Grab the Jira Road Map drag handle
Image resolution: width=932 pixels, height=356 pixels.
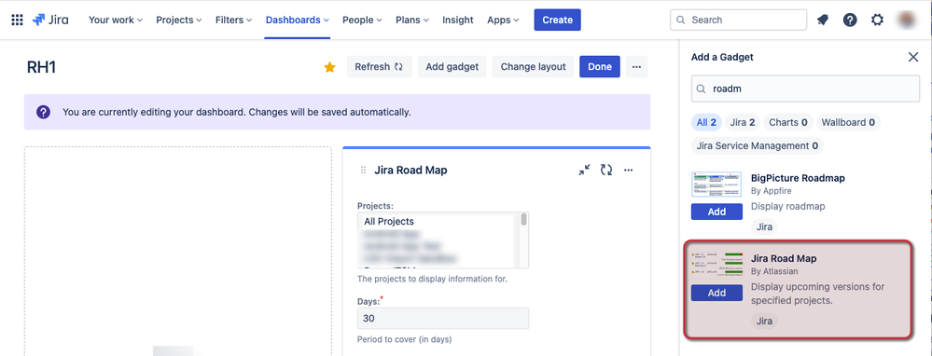tap(363, 171)
